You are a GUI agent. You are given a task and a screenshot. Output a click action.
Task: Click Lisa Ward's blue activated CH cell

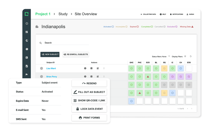[181, 69]
